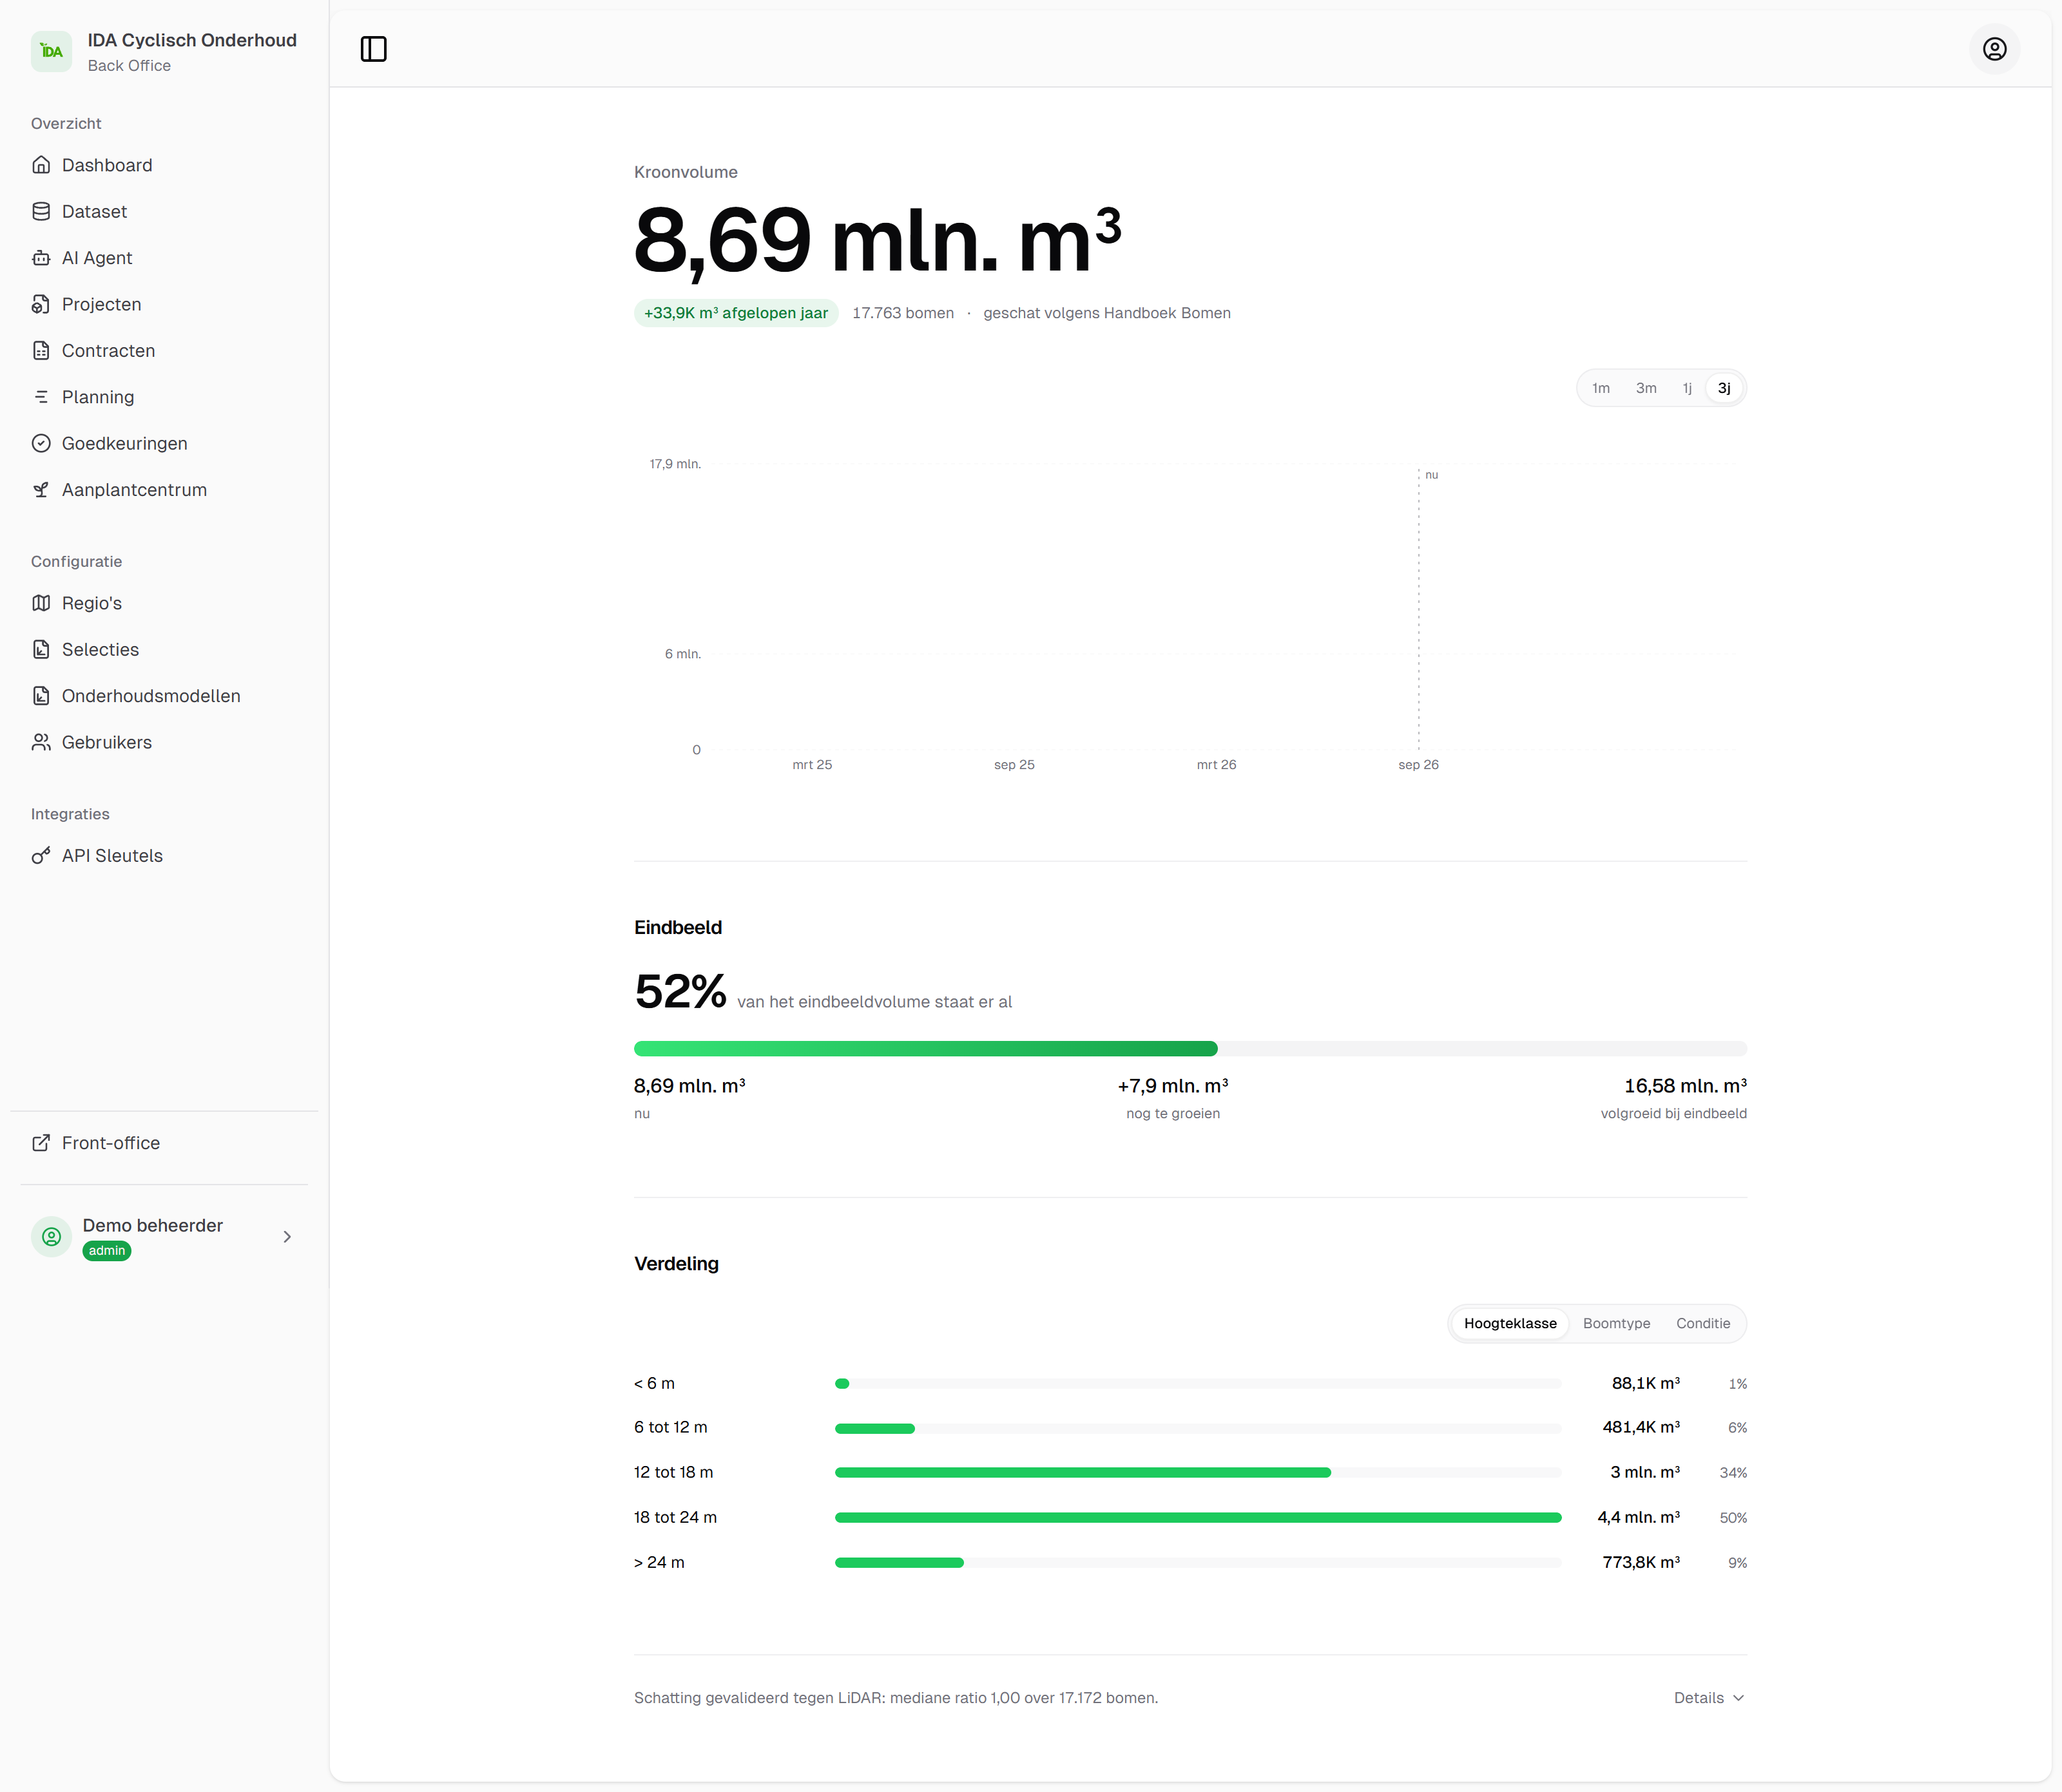Select the 1m time range
This screenshot has width=2062, height=1792.
[x=1601, y=388]
